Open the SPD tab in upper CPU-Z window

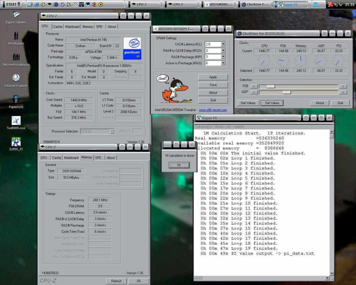[x=99, y=27]
